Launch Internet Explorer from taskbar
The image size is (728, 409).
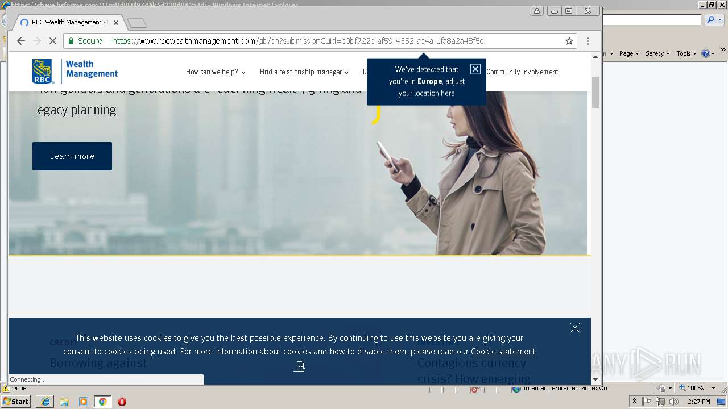(x=45, y=402)
